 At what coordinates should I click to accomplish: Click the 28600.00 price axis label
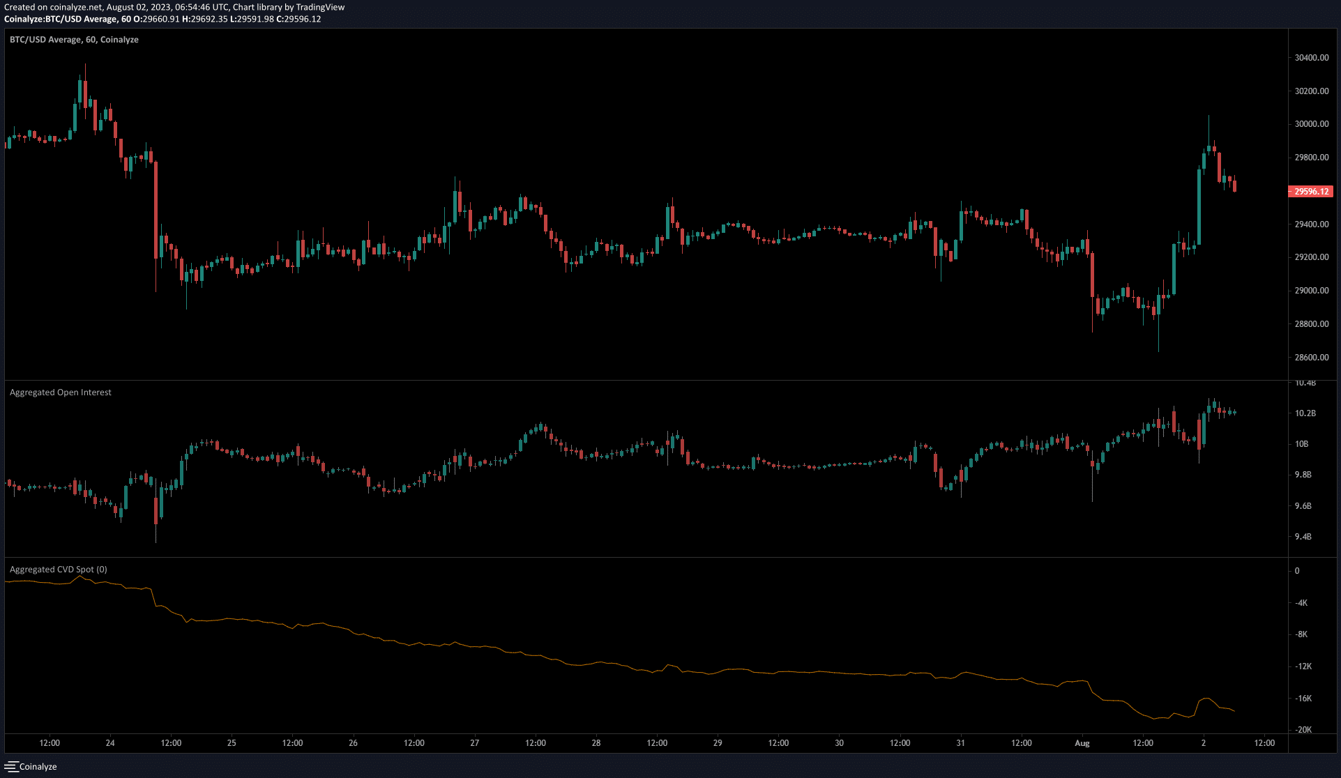[1312, 358]
